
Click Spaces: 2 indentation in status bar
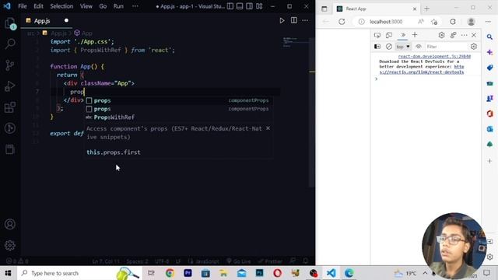tap(137, 261)
